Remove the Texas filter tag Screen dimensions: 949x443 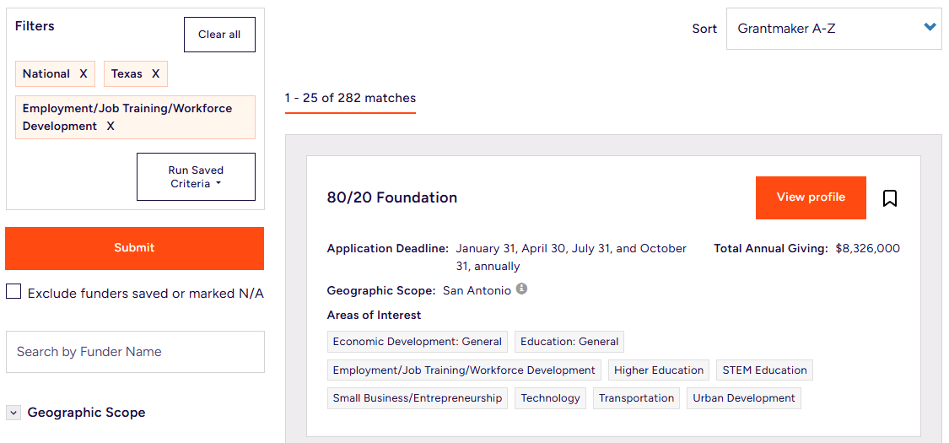coord(155,74)
